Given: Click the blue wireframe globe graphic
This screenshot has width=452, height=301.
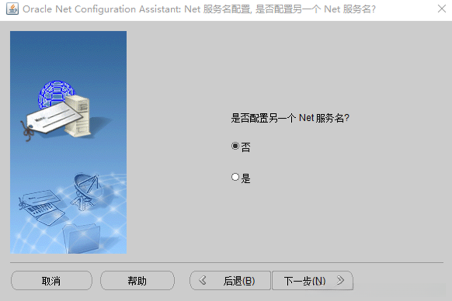Looking at the screenshot, I should [56, 94].
